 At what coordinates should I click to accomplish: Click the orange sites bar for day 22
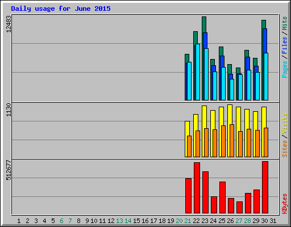click(198, 144)
